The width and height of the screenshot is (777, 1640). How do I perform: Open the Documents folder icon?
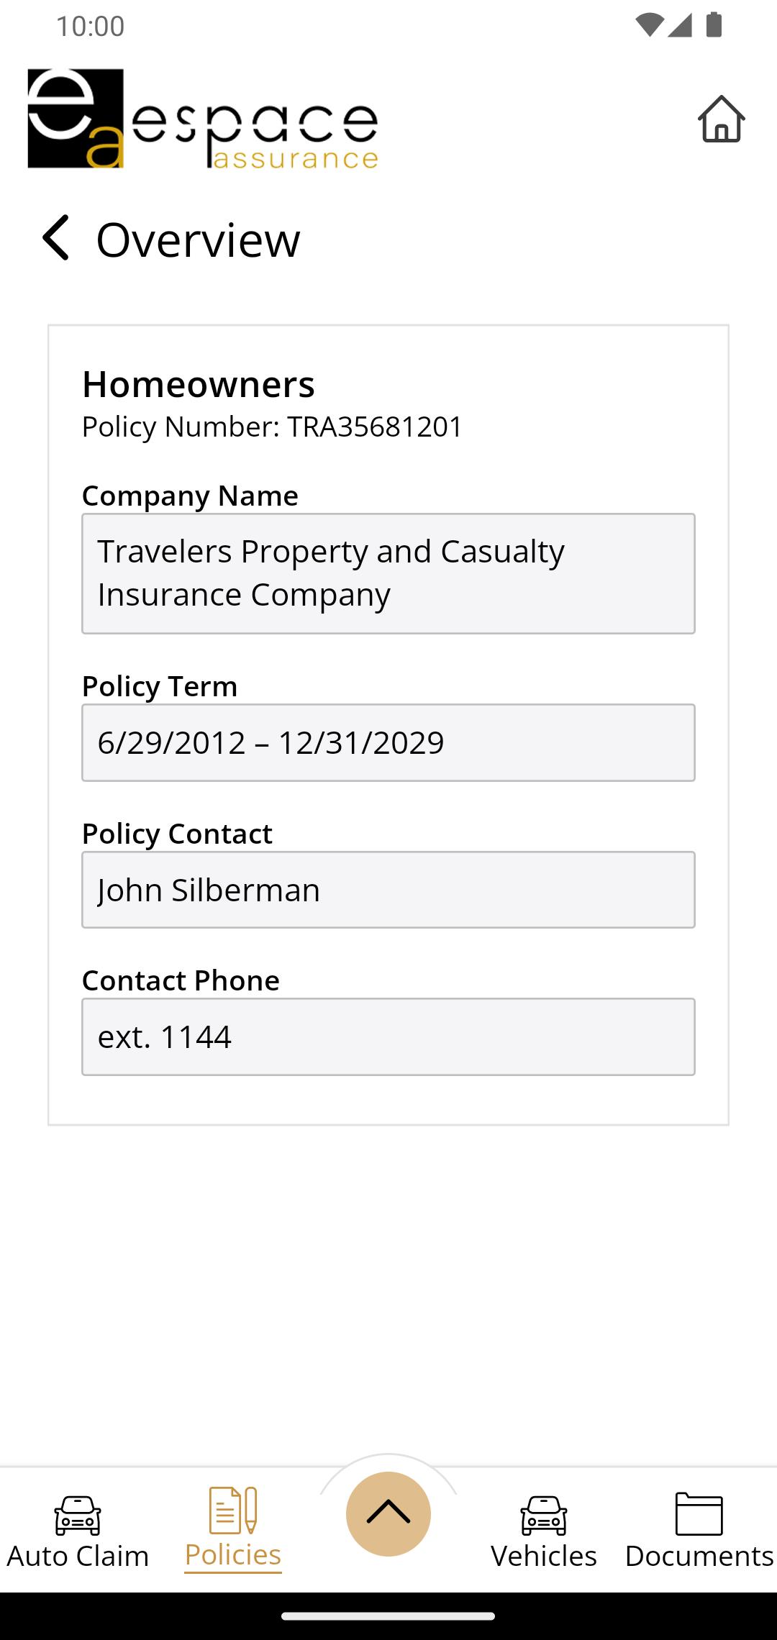699,1513
